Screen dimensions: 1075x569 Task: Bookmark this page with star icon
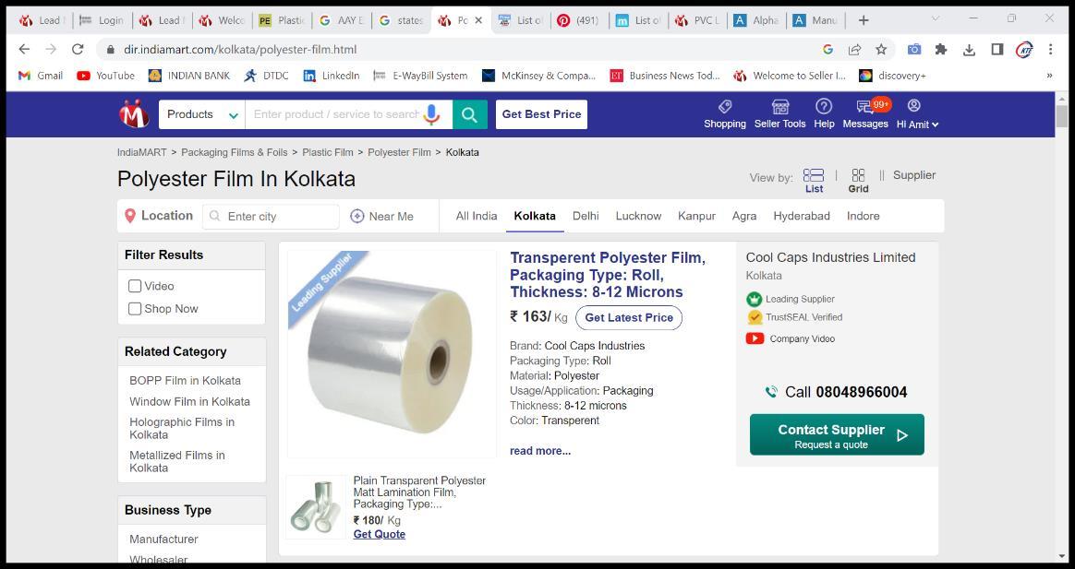pos(881,49)
